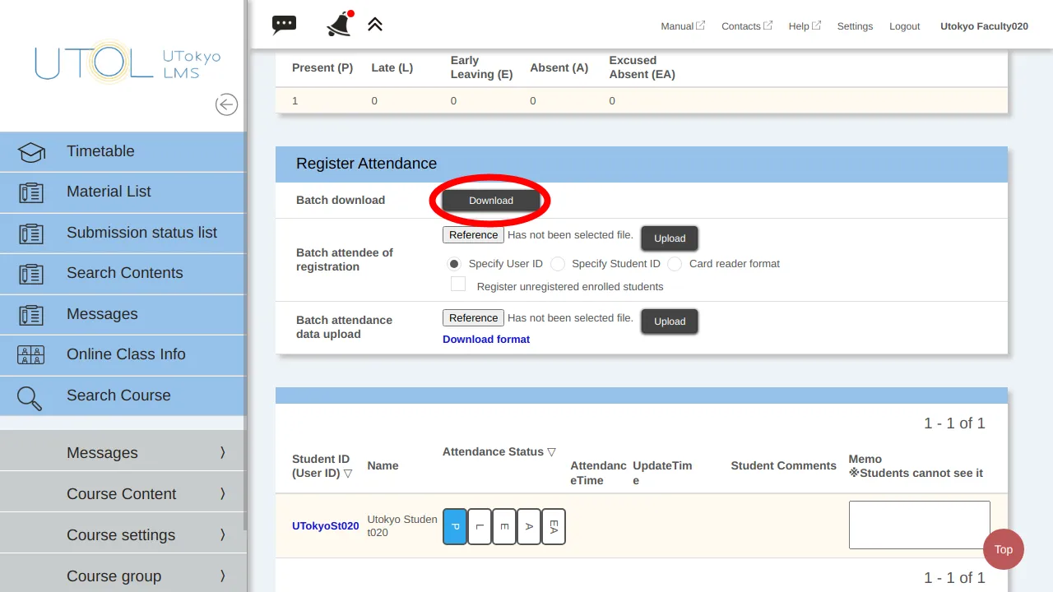The height and width of the screenshot is (592, 1053).
Task: Click the notification bell icon
Action: click(339, 25)
